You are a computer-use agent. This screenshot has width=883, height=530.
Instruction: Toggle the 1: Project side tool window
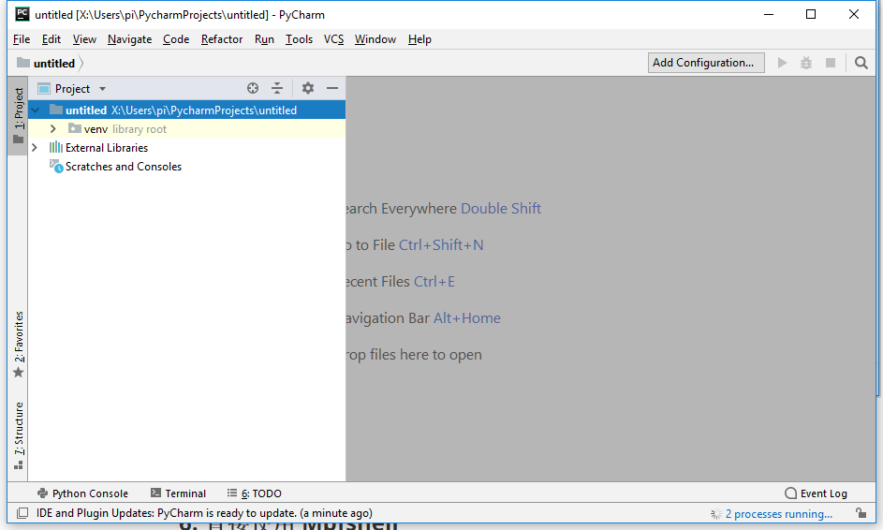18,116
